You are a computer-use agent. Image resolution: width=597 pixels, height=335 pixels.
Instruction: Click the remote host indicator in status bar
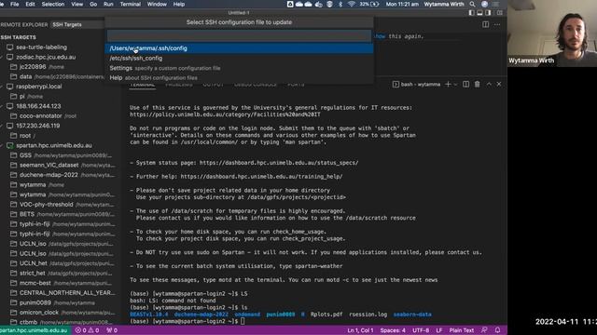point(35,330)
